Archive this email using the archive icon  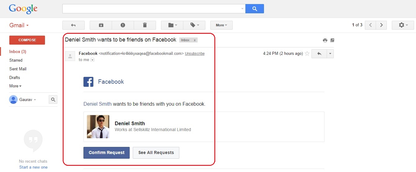click(x=101, y=25)
